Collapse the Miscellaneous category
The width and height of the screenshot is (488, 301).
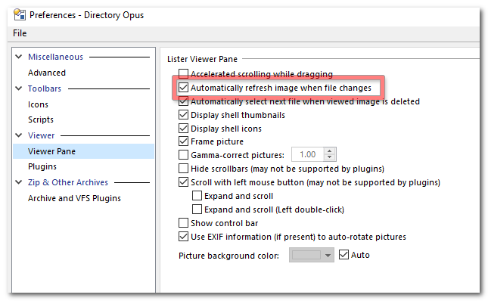click(19, 57)
